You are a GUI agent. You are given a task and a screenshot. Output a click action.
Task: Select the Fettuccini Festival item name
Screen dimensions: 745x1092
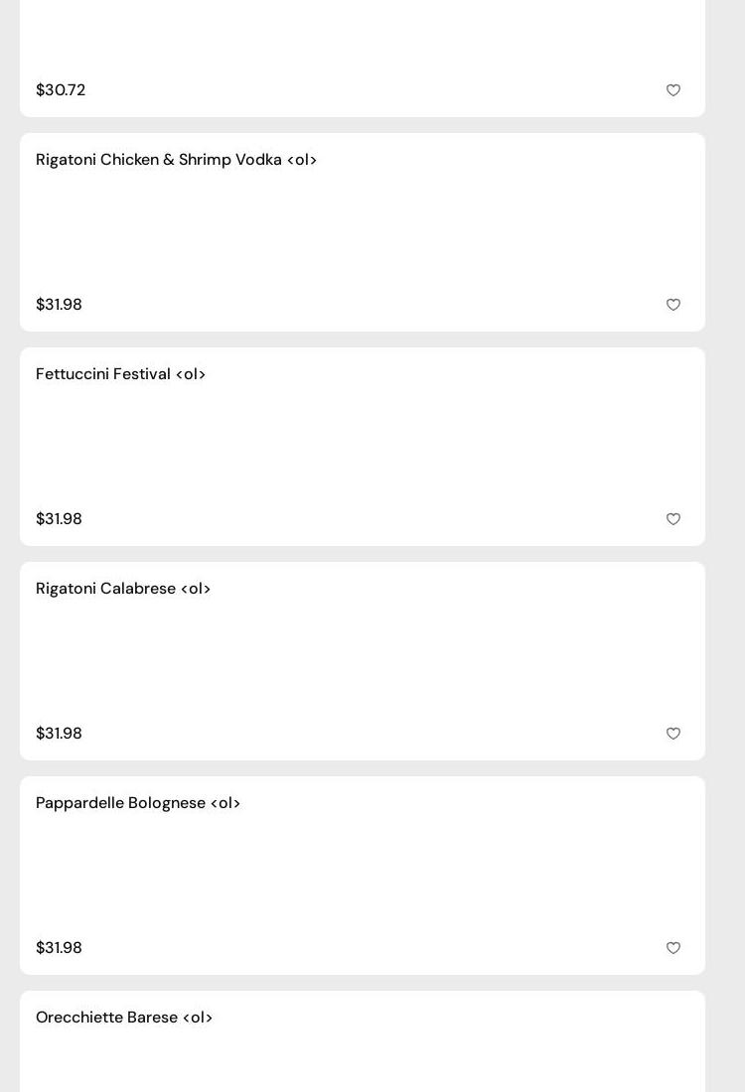(120, 374)
